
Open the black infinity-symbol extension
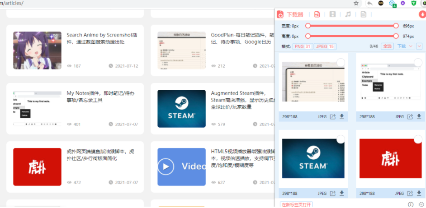[x=381, y=3]
